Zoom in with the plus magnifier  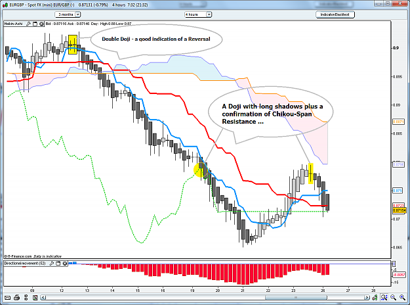coord(402,297)
